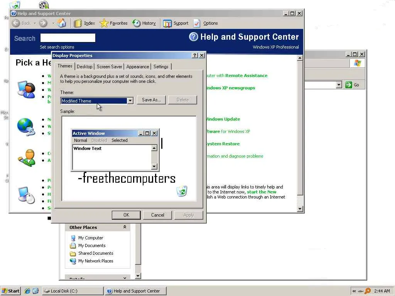Click Normal in the sample window menu
This screenshot has height=296, width=395.
[x=80, y=140]
